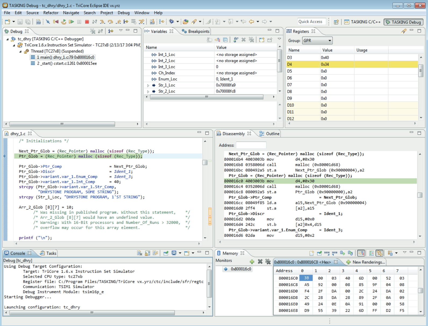Click the Console horizontal scrollbar thumb

pos(92,313)
